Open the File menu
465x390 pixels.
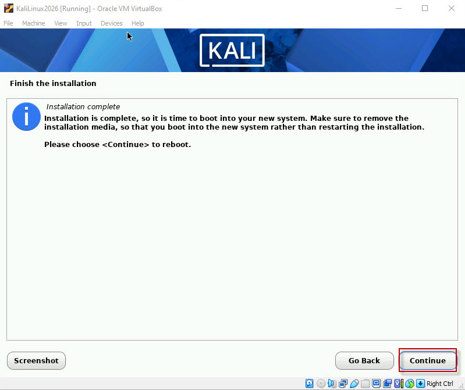[8, 23]
